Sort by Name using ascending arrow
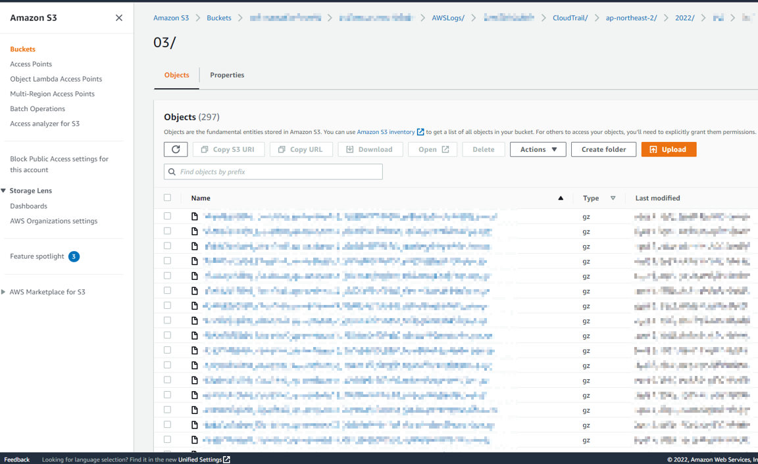 point(561,198)
